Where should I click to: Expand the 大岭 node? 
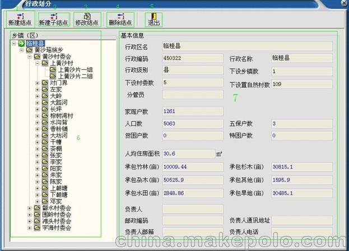point(38,96)
